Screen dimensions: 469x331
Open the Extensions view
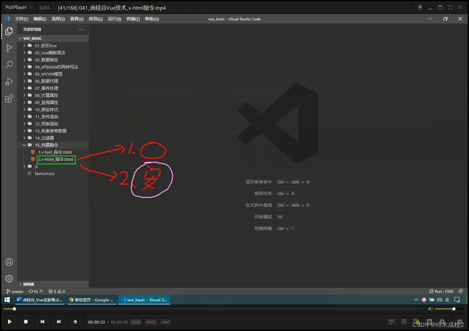9,98
